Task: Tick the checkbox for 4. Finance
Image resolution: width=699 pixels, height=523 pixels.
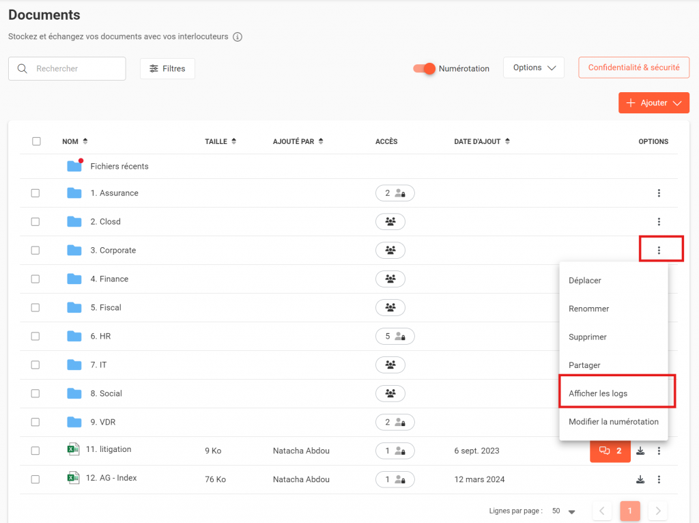Action: tap(35, 279)
